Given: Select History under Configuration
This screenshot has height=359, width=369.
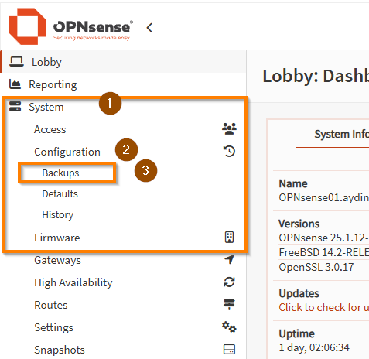Looking at the screenshot, I should point(58,214).
